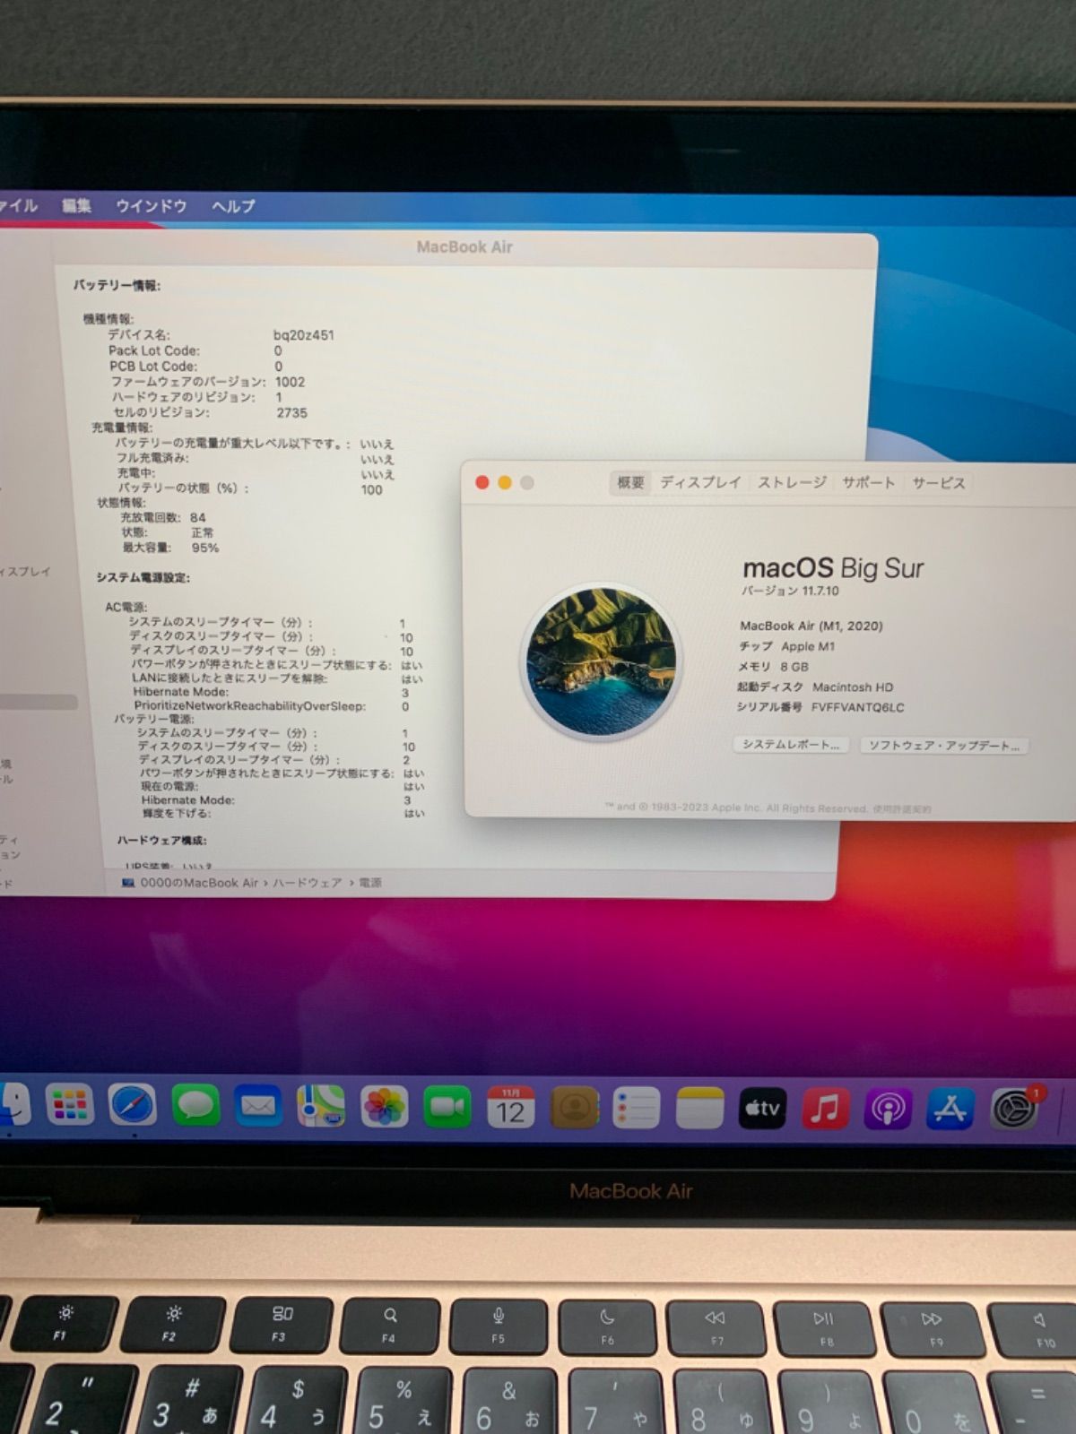Click MacBook Air (M1, 2020) model text
The image size is (1076, 1434).
pos(811,626)
